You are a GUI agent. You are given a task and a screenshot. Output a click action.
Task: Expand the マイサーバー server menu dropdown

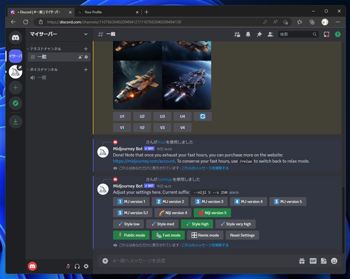pyautogui.click(x=86, y=34)
